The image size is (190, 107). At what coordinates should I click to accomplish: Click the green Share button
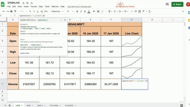pyautogui.click(x=177, y=4)
